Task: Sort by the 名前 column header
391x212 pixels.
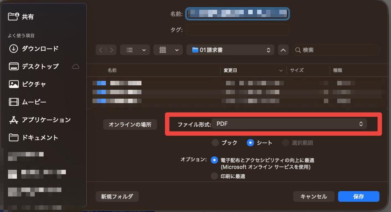Action: pos(112,71)
